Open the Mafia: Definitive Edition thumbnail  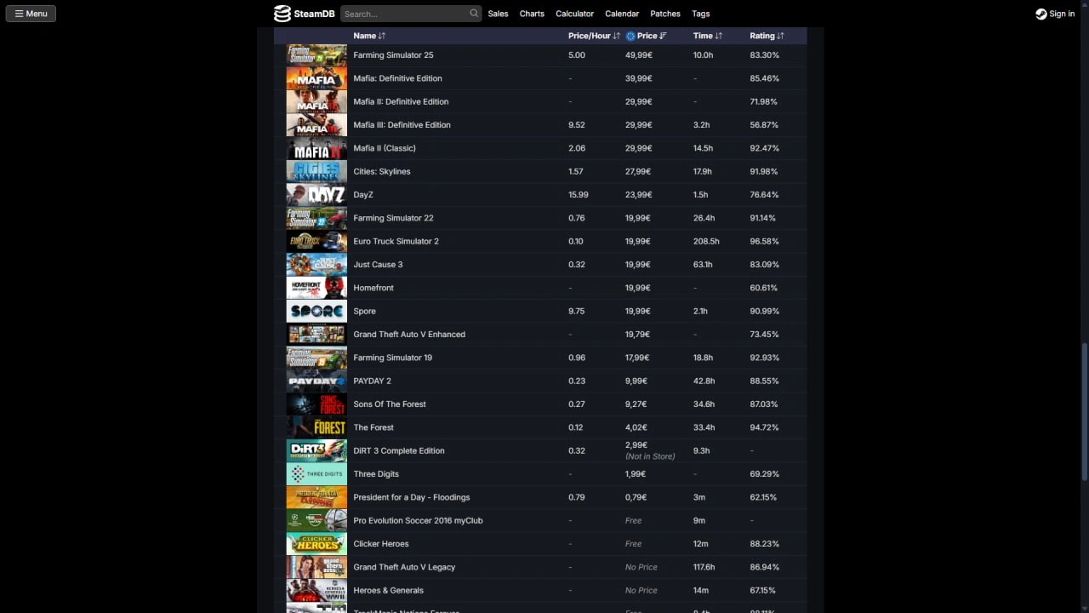point(316,78)
